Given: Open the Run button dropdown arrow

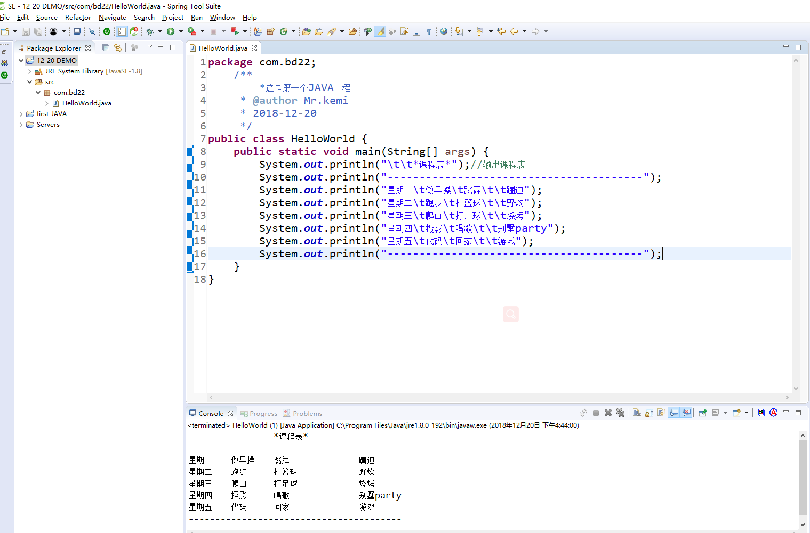Looking at the screenshot, I should 181,31.
